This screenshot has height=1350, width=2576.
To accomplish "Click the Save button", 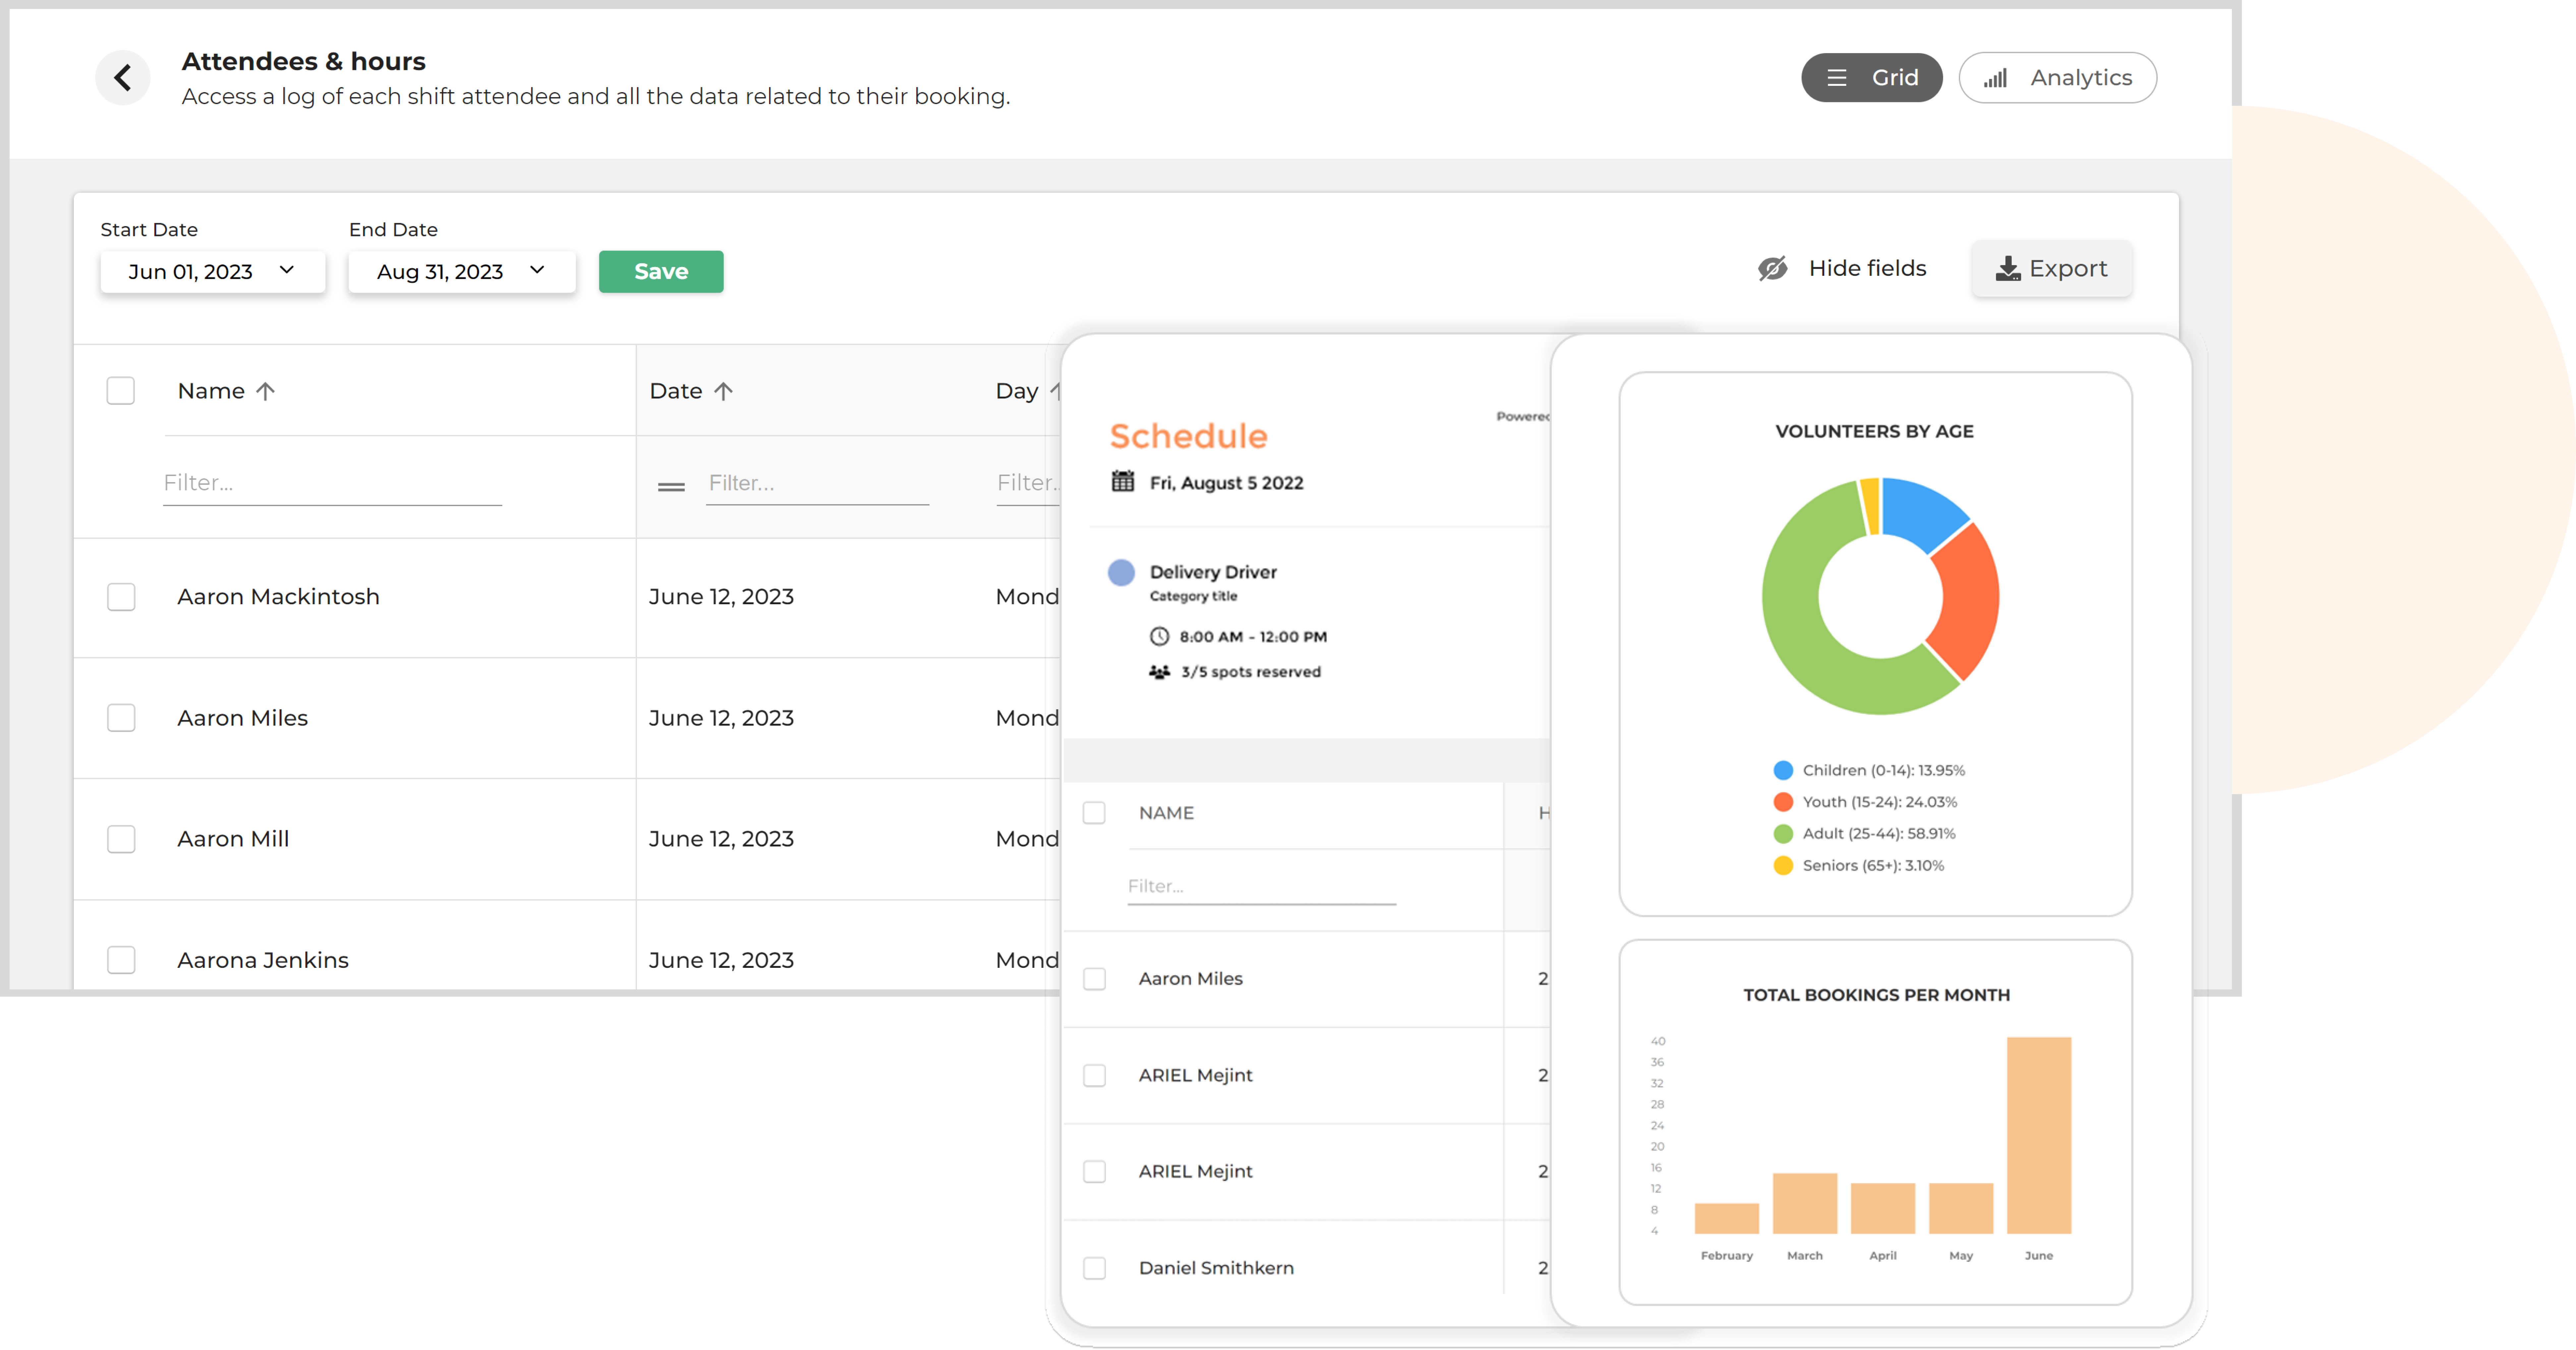I will pos(660,271).
